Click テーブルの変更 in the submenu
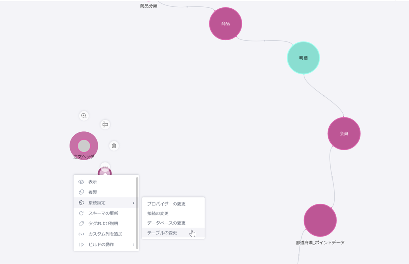 162,233
